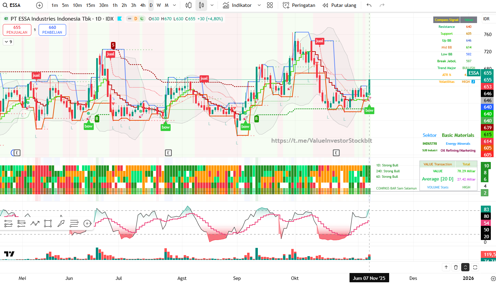496x284 pixels.
Task: Click the Jum 07 Nov '25 date label
Action: point(369,278)
